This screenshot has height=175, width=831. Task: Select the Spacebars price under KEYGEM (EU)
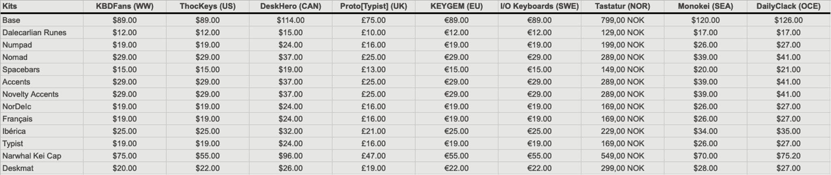(456, 70)
